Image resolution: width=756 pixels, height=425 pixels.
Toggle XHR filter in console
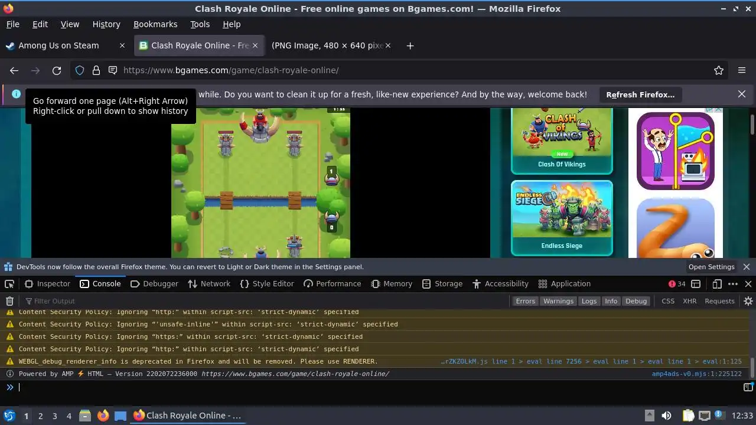pyautogui.click(x=689, y=301)
